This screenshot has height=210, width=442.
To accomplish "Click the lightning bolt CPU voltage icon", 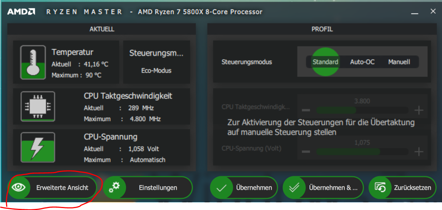I will [38, 147].
